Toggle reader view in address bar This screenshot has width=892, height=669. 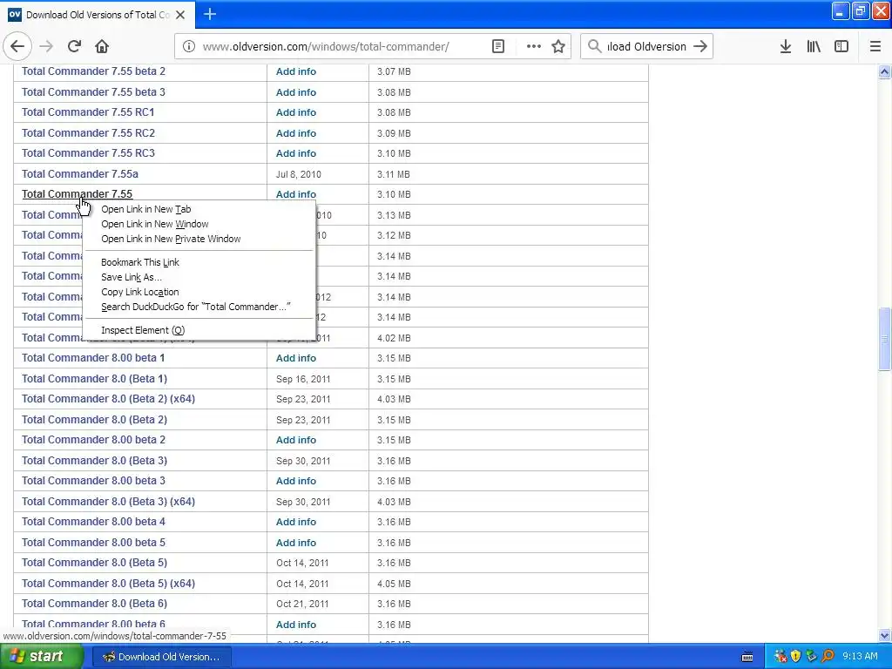497,47
